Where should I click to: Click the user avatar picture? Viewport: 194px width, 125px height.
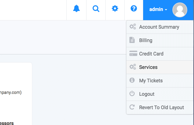tap(180, 10)
